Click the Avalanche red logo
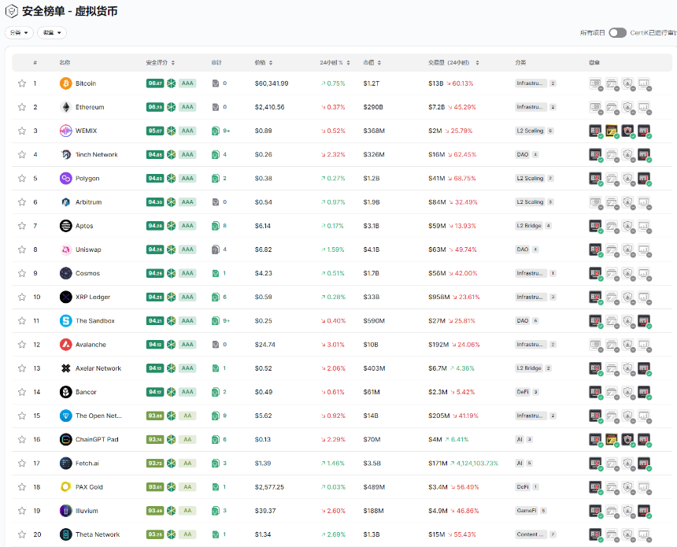Screen dimensions: 677x547 65,345
